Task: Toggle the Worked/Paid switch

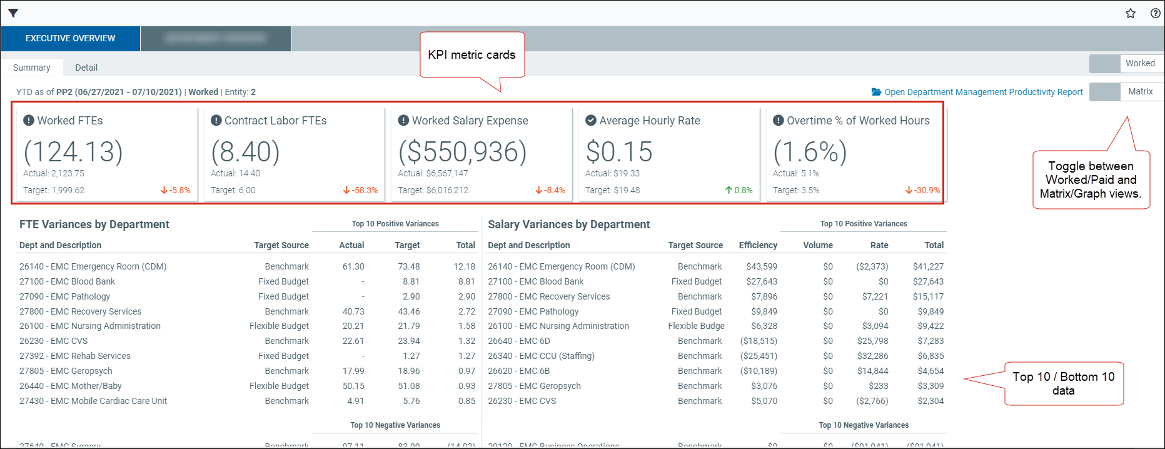Action: [x=1126, y=63]
